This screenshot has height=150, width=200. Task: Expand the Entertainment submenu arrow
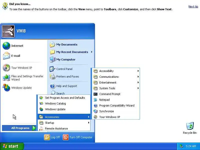[x=138, y=82]
